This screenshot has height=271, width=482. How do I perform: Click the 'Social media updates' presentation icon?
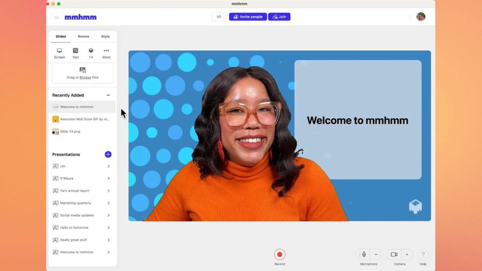[55, 215]
